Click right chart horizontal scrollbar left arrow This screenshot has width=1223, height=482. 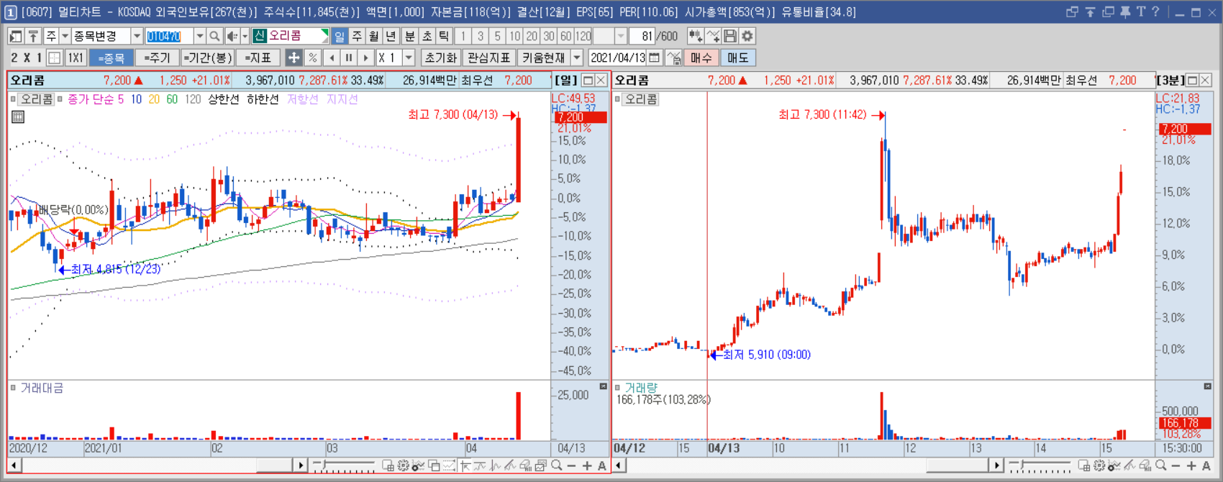[619, 465]
